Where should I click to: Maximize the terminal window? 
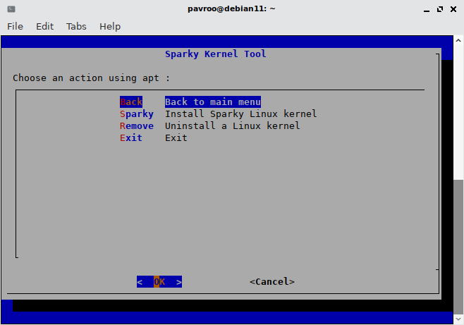coord(440,9)
